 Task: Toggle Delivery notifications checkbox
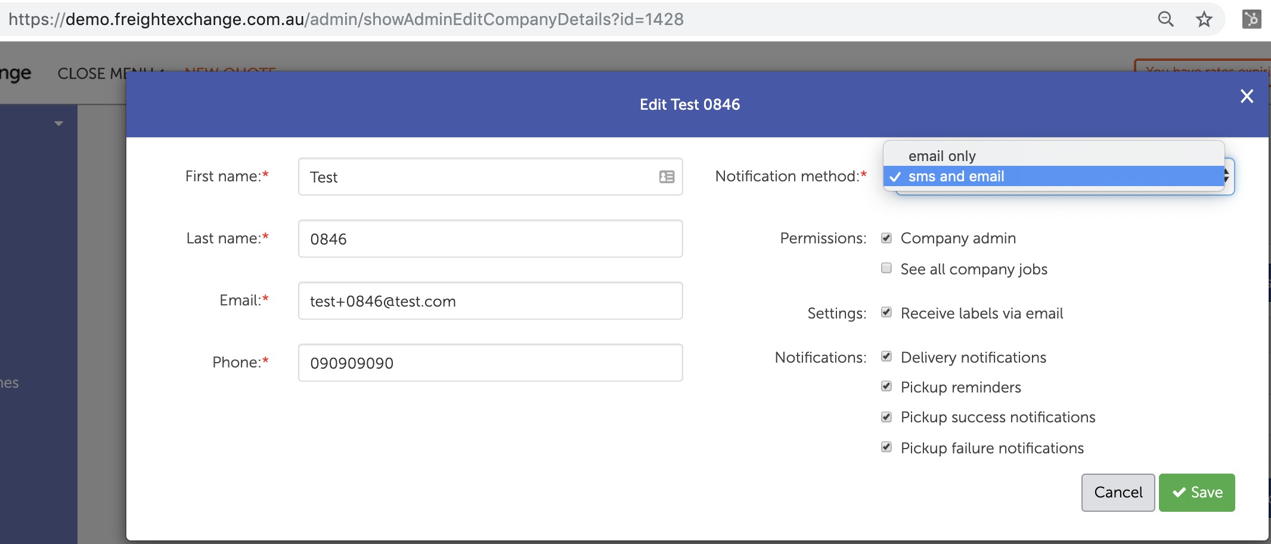pyautogui.click(x=886, y=356)
